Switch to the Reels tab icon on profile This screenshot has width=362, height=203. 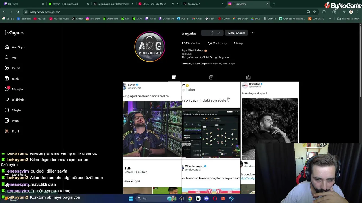211,77
